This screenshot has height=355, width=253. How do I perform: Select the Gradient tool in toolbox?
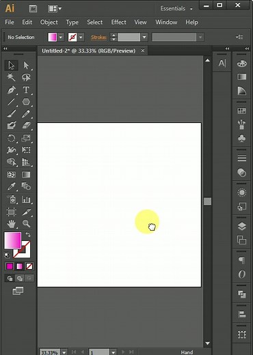[26, 175]
